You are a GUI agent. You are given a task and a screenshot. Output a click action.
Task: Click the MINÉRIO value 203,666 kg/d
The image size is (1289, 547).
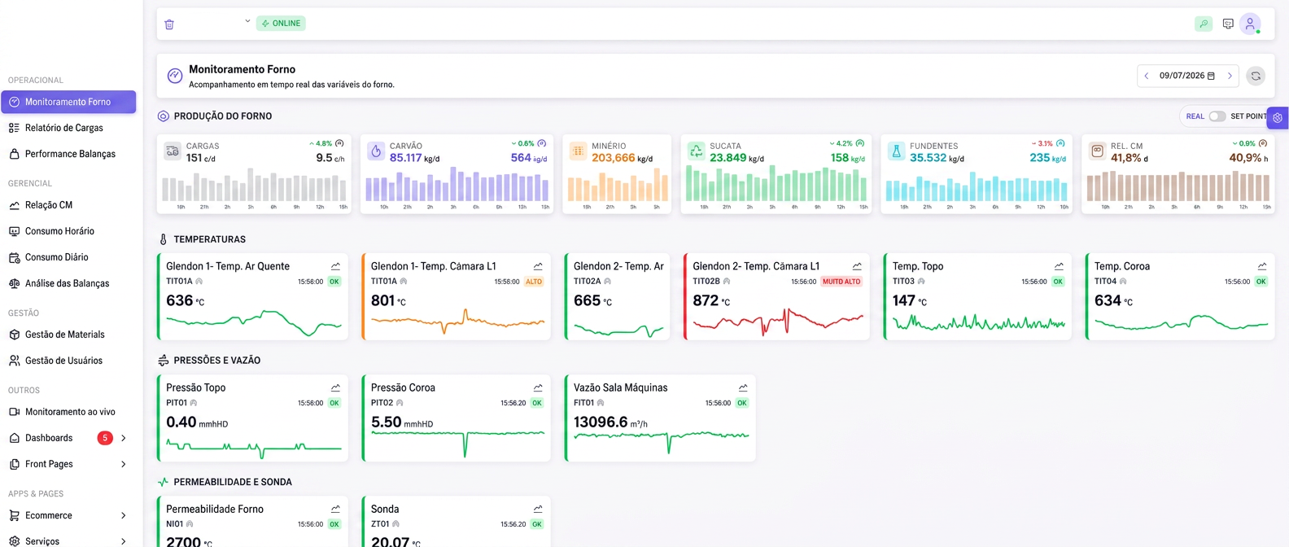point(623,158)
